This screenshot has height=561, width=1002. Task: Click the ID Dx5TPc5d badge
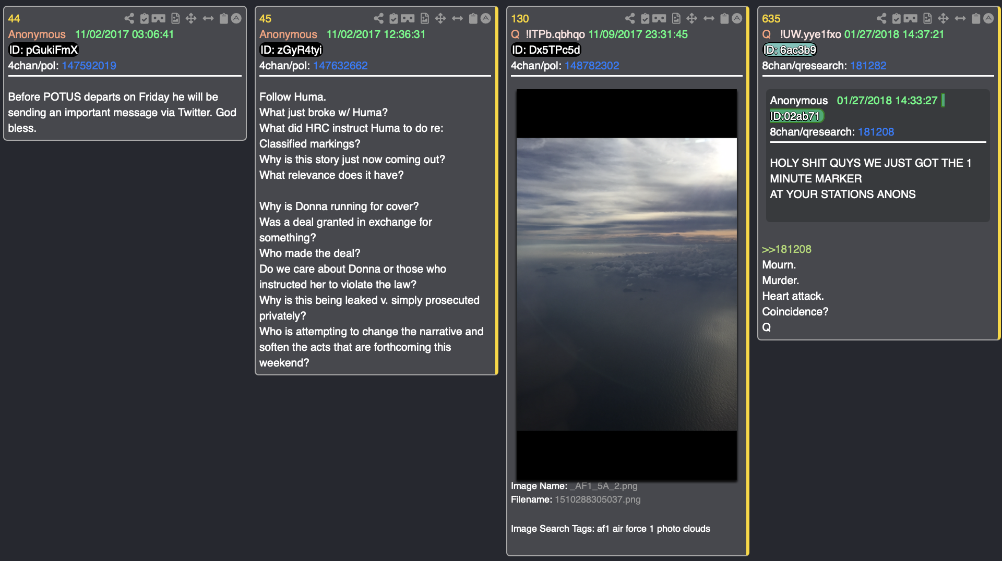point(546,50)
